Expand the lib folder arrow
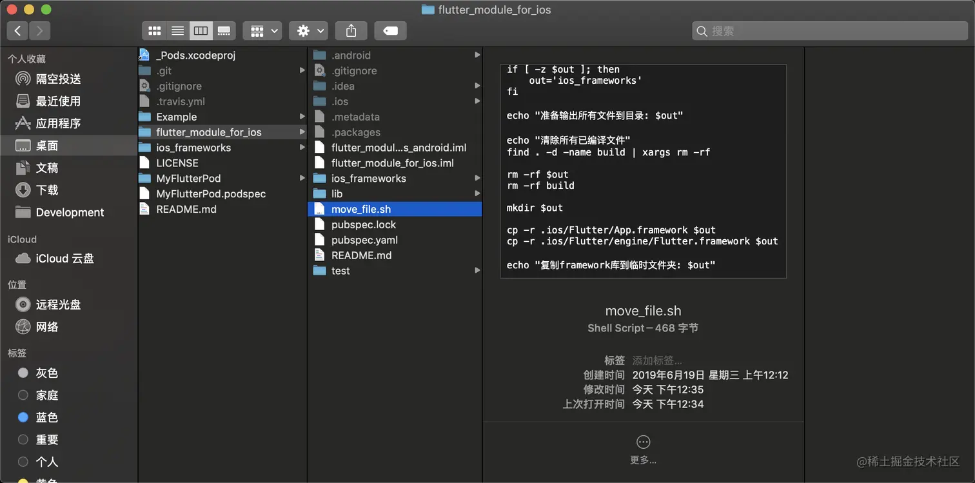975x483 pixels. pyautogui.click(x=477, y=193)
